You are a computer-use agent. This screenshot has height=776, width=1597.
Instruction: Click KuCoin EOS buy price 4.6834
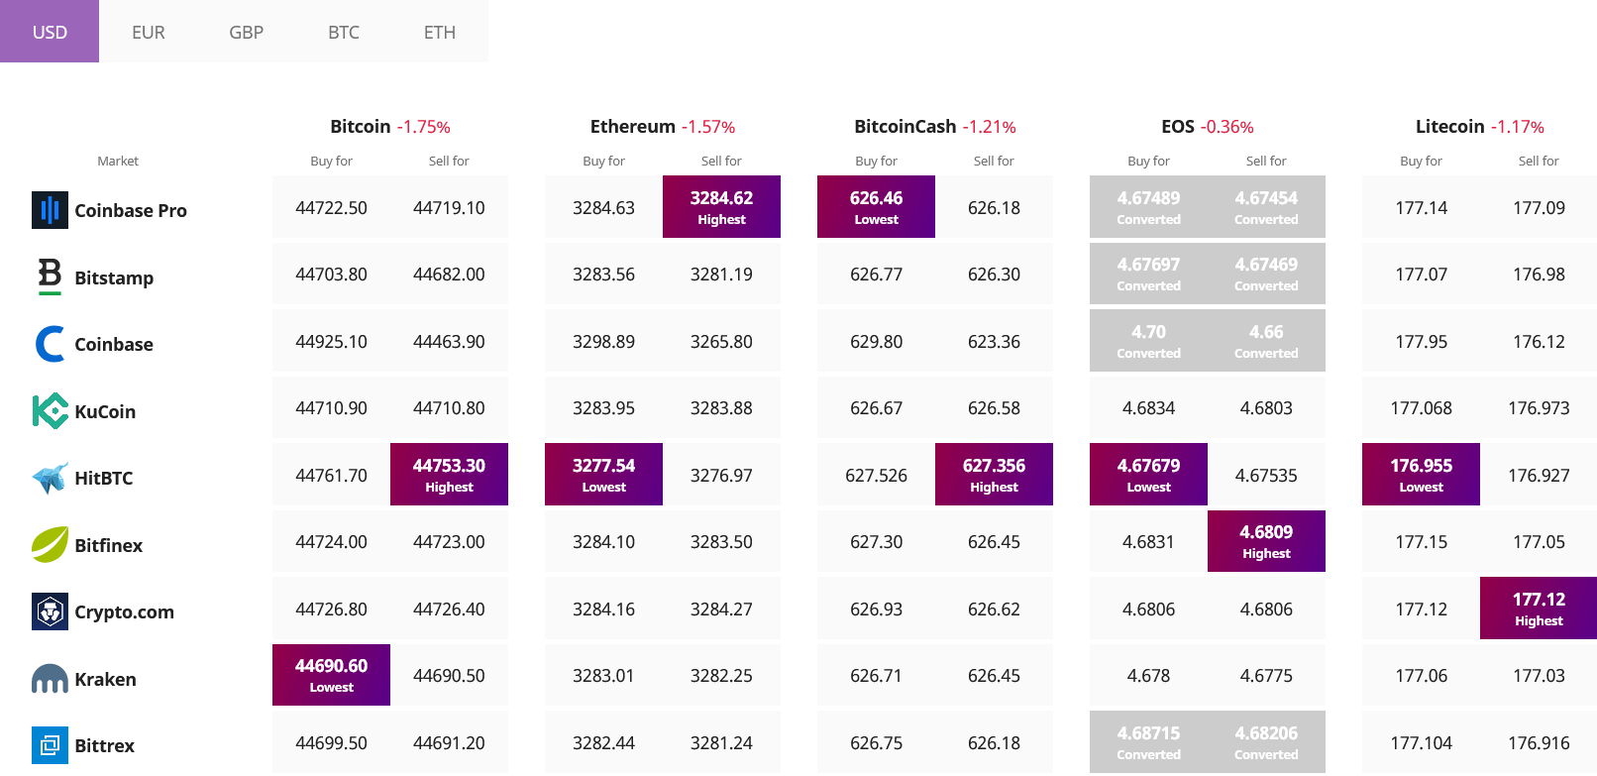1148,408
